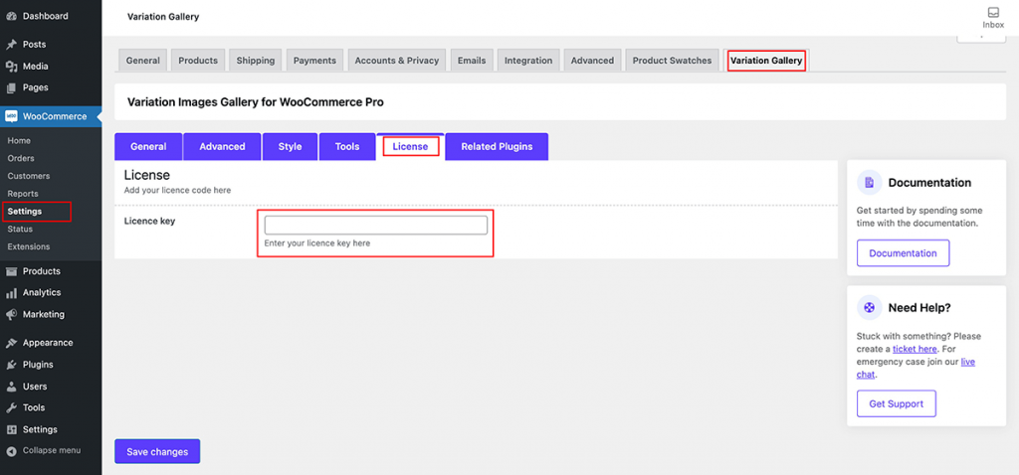Open WooCommerce Home submenu item

pyautogui.click(x=19, y=141)
